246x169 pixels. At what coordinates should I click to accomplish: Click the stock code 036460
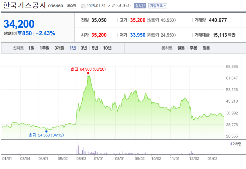click(x=56, y=6)
